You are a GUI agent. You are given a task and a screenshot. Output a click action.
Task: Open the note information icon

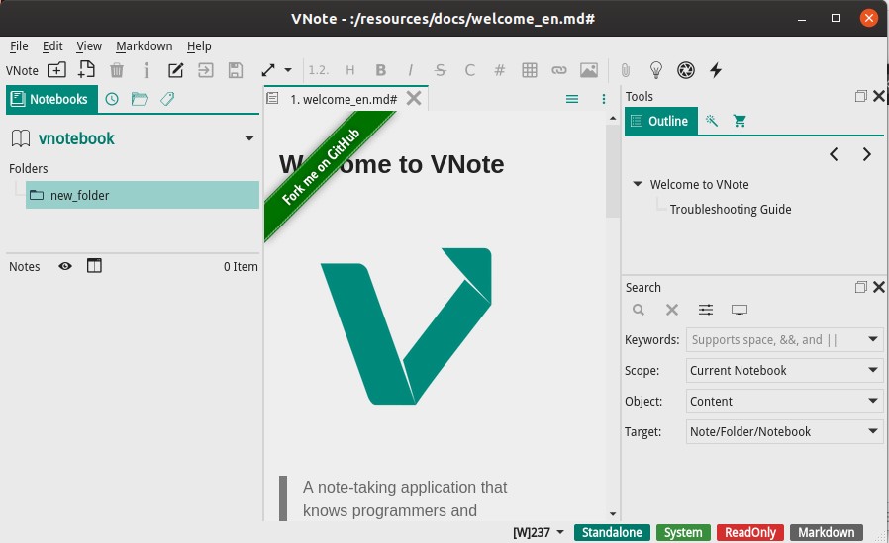click(x=147, y=70)
